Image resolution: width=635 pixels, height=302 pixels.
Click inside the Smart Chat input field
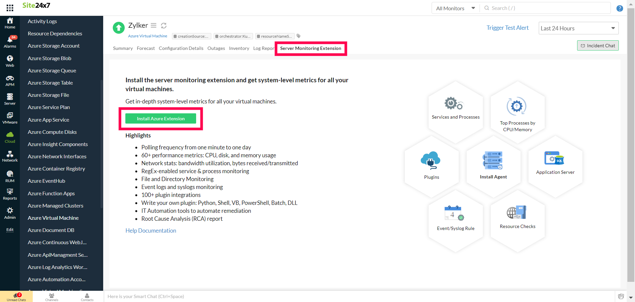tap(232, 296)
